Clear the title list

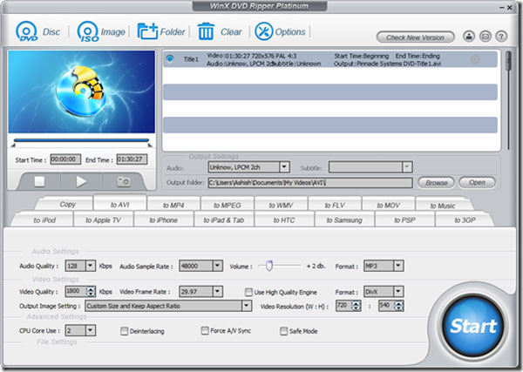[x=220, y=31]
